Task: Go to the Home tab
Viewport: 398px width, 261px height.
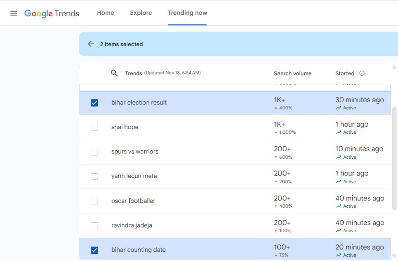Action: point(105,13)
